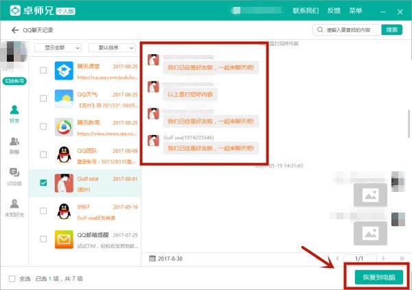Screen dimensions: 412x290
Task: Open 反馈 feedback in the title bar
Action: point(334,11)
